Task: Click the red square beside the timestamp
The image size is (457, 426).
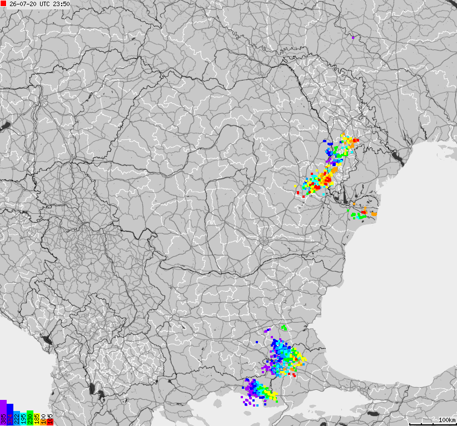Action: pyautogui.click(x=3, y=4)
